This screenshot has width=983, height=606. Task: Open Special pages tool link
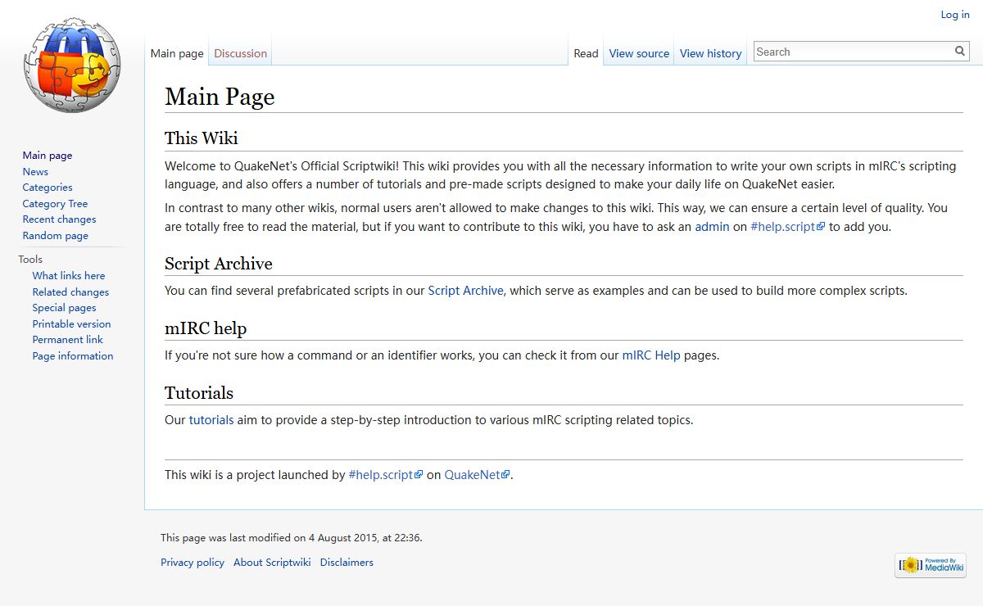point(64,308)
